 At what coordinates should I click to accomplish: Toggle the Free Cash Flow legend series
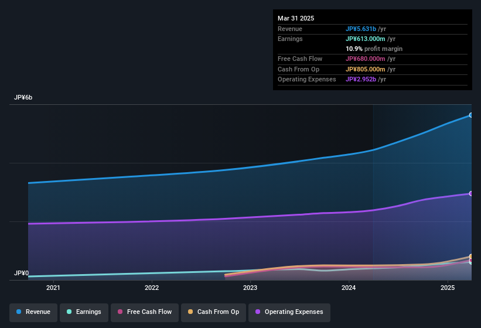145,312
